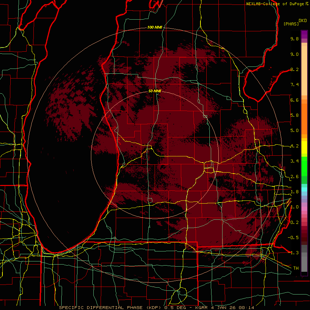Click the 9.0 color scale value
Viewport: 310px width, 310px height.
tap(294, 54)
